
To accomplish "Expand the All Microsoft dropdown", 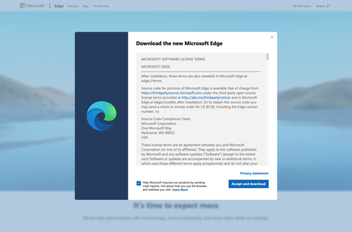I will pos(302,6).
